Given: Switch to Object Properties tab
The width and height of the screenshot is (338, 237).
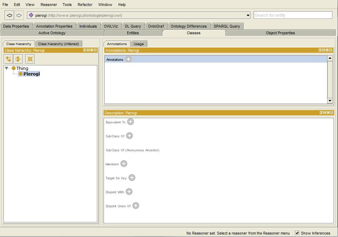Looking at the screenshot, I should click(x=281, y=33).
